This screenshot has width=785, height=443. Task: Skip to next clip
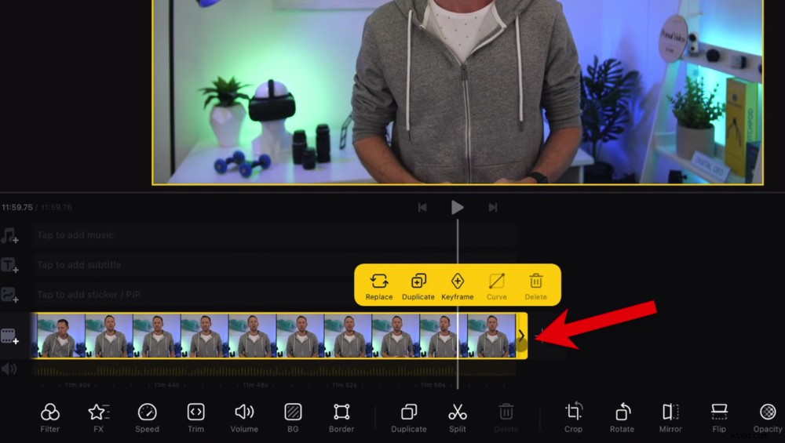click(x=493, y=207)
